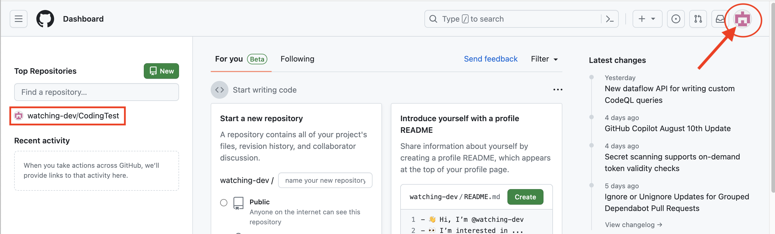
Task: Switch to the Following tab
Action: [297, 59]
